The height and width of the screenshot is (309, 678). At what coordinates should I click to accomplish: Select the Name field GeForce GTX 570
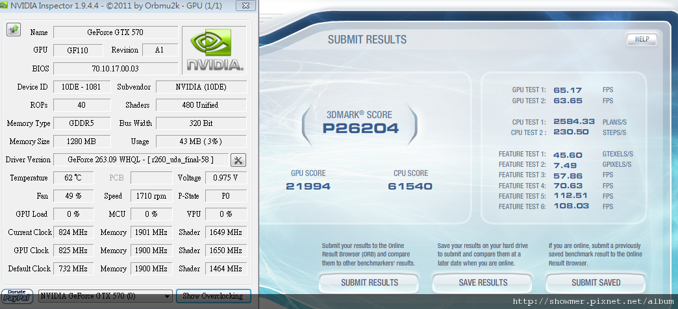(116, 32)
